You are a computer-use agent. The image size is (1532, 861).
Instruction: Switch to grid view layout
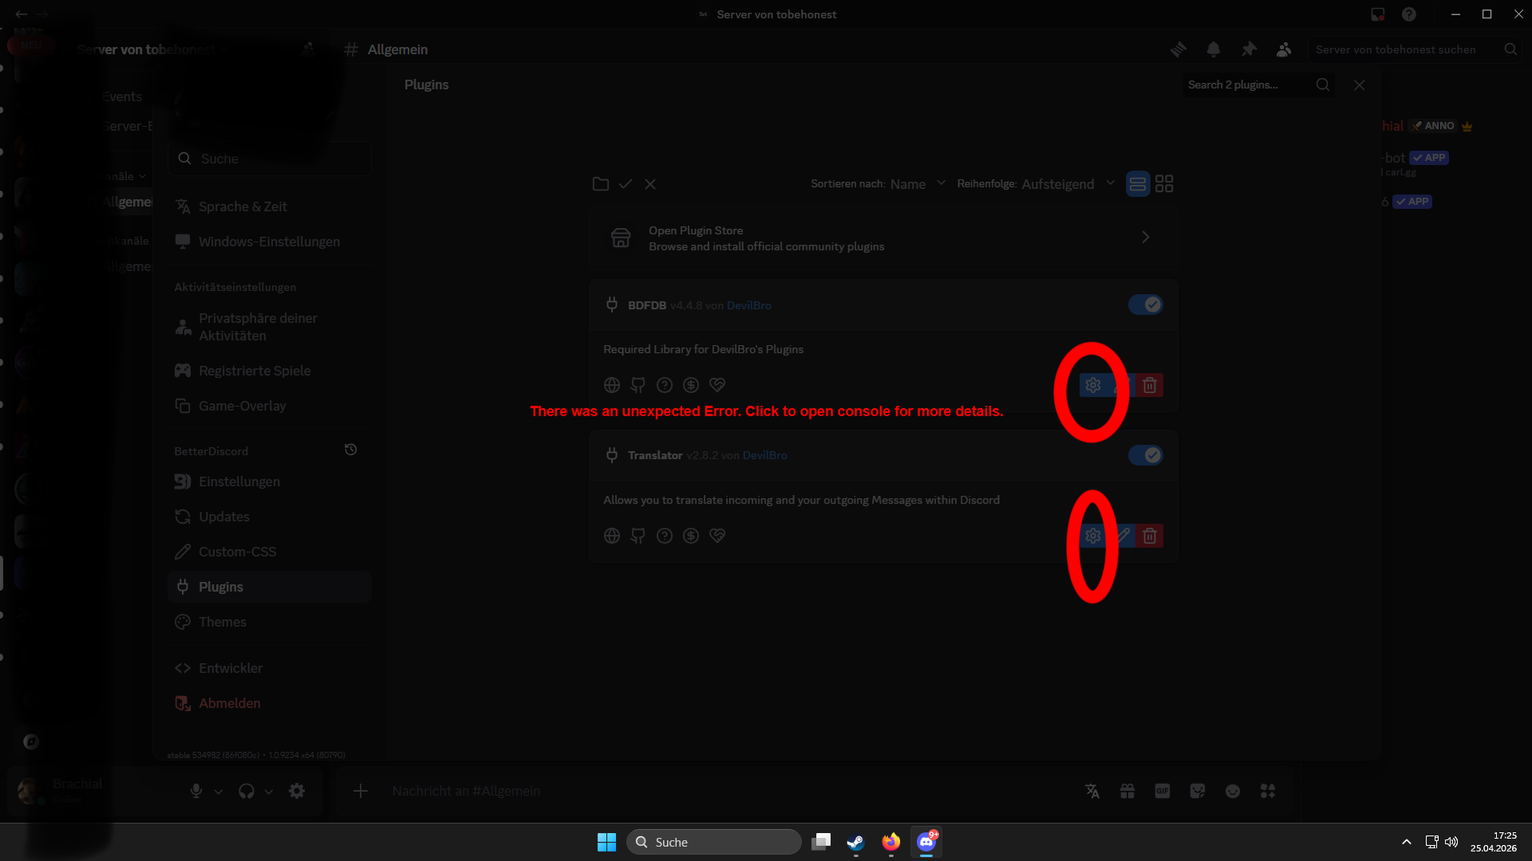[1164, 184]
